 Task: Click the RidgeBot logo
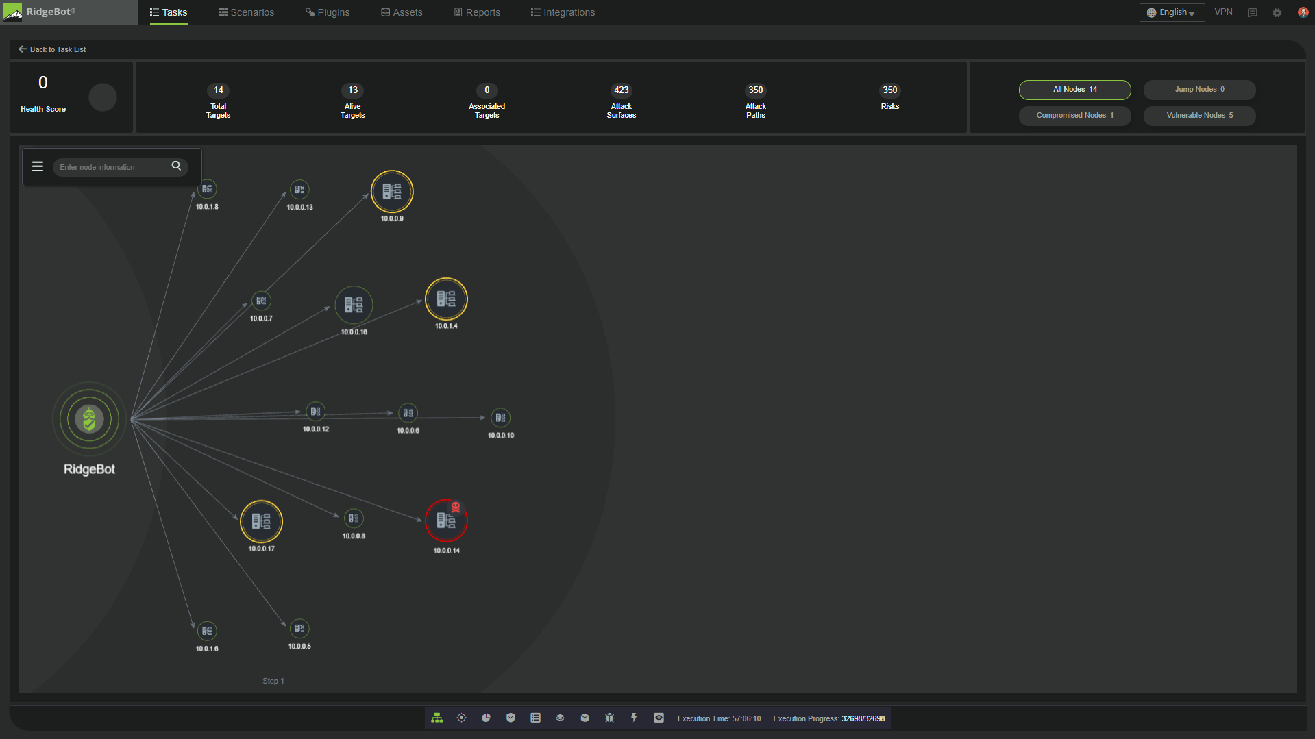coord(40,12)
